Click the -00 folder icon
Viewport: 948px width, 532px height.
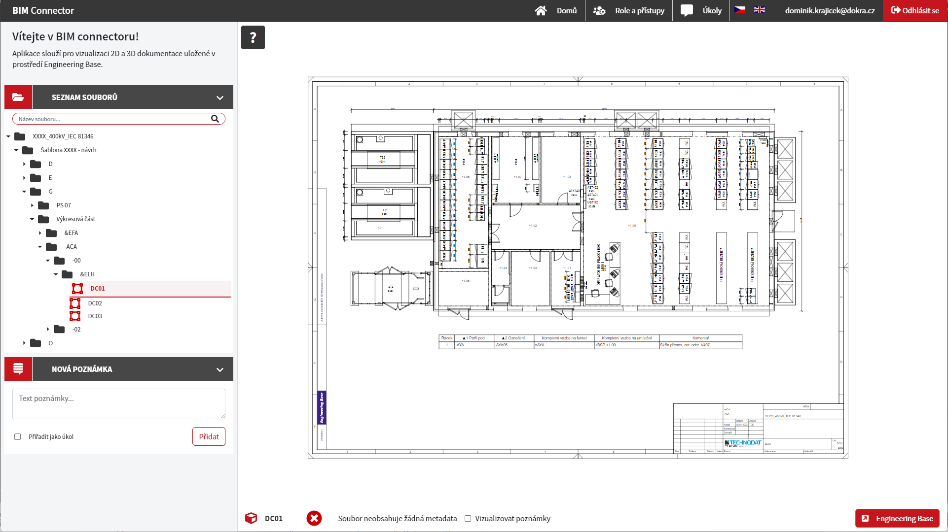59,261
